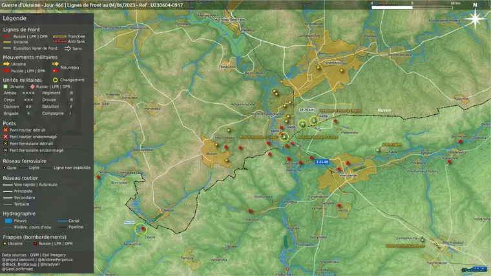Click the yellow Ukraine movement arrow in legend

pyautogui.click(x=6, y=64)
